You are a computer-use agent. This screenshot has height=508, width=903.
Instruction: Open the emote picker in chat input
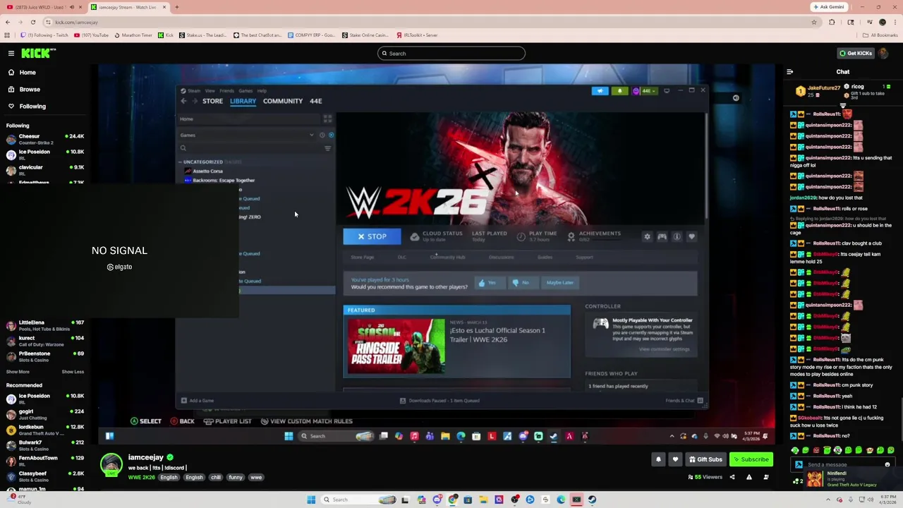coord(887,465)
